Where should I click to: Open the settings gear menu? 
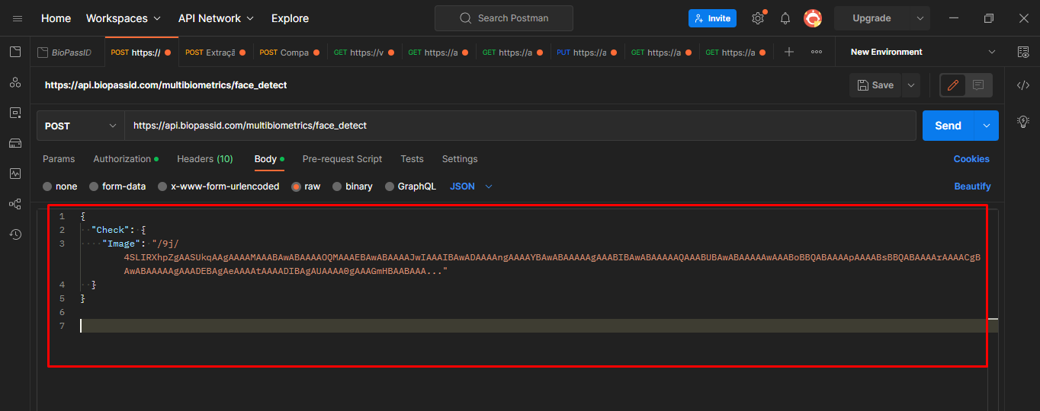click(758, 18)
